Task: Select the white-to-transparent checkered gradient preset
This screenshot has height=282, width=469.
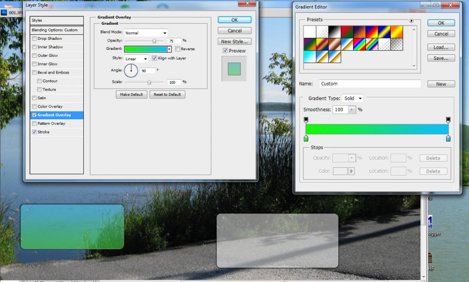Action: pos(322,32)
